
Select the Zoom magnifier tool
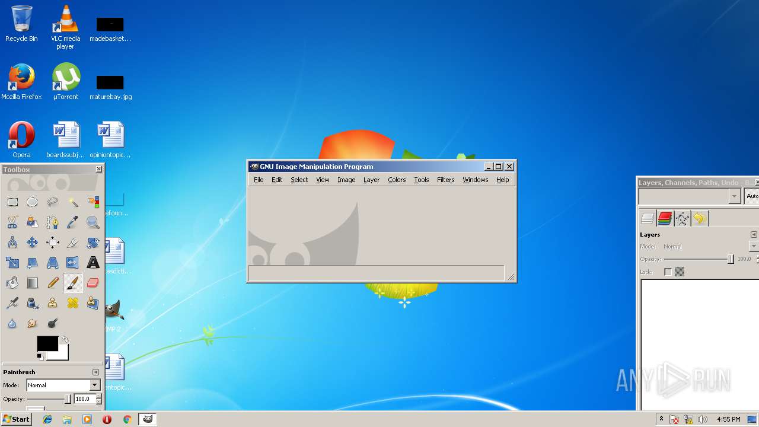93,222
